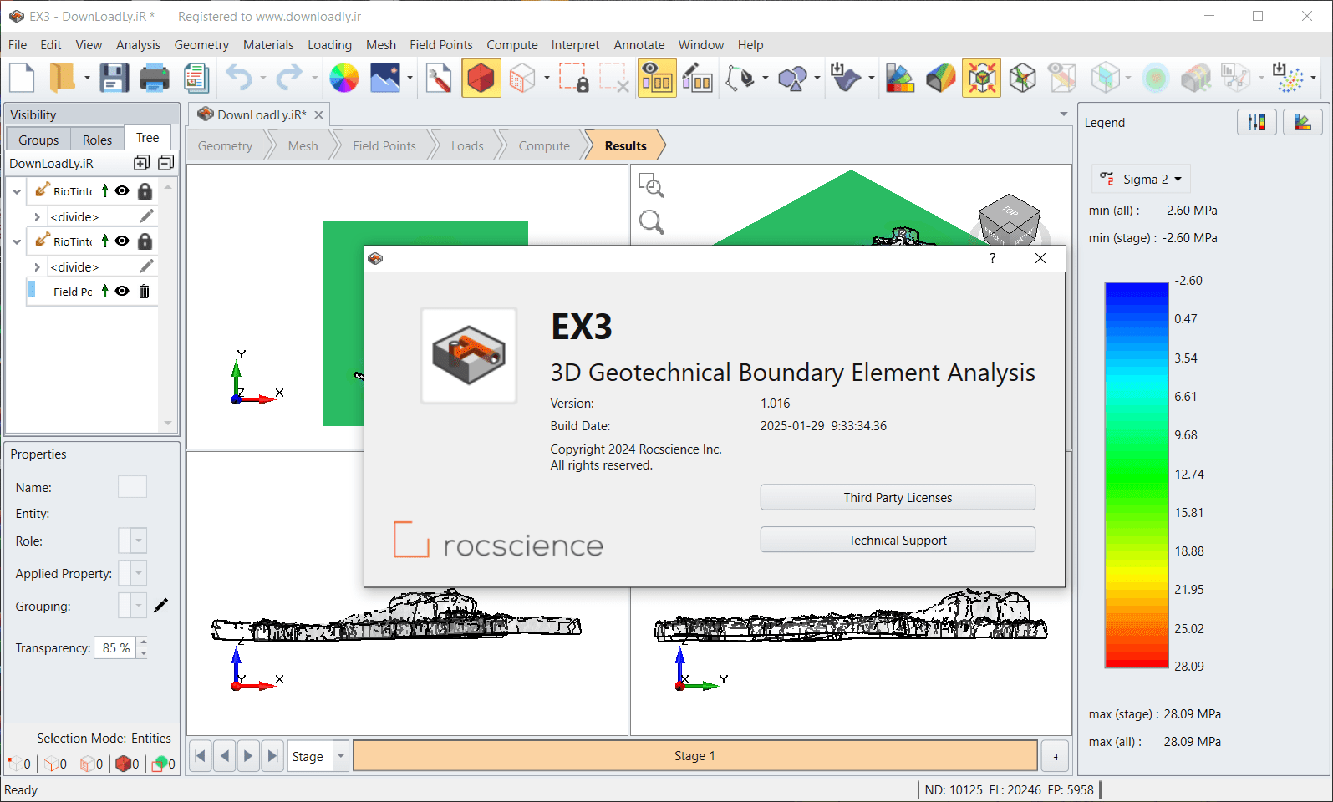Open the Sigma 2 data type dropdown
Screen dimensions: 1333x802
(1142, 180)
